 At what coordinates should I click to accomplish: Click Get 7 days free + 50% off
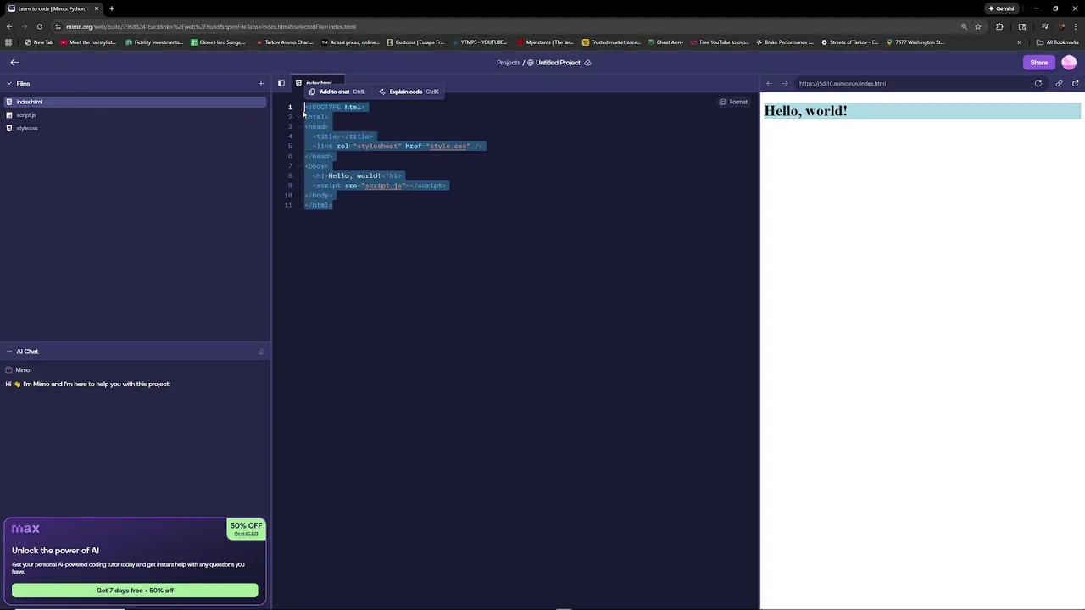point(135,591)
